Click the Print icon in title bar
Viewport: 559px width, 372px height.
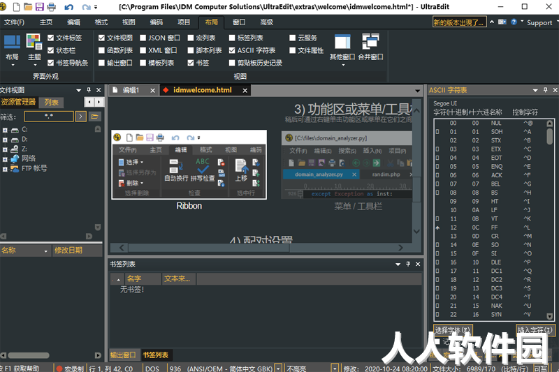tap(51, 7)
